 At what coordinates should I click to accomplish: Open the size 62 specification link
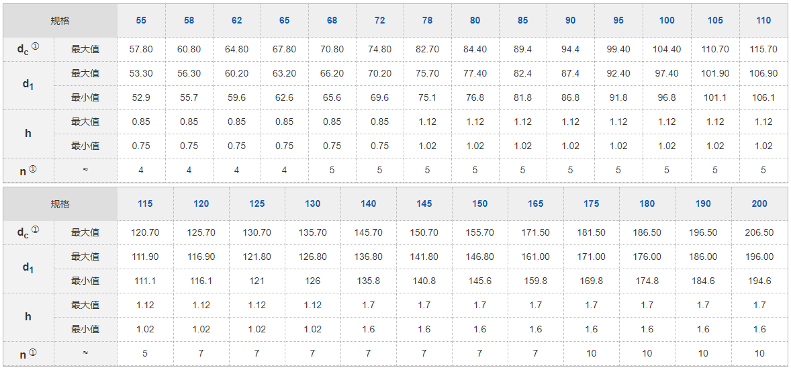pyautogui.click(x=237, y=20)
